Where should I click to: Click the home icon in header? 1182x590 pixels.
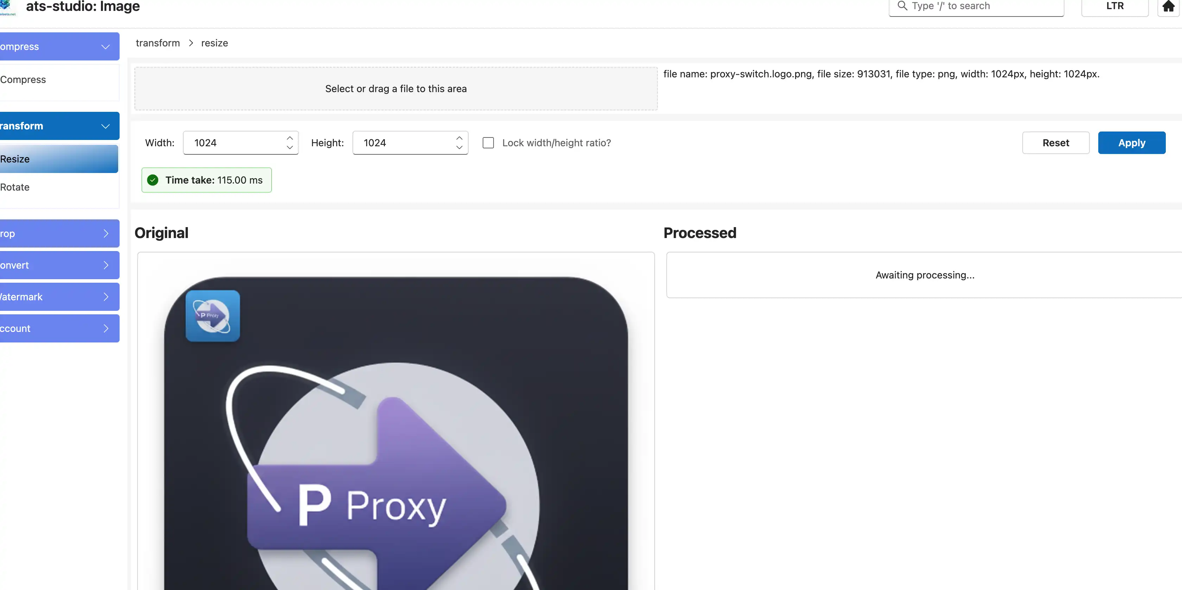coord(1168,6)
